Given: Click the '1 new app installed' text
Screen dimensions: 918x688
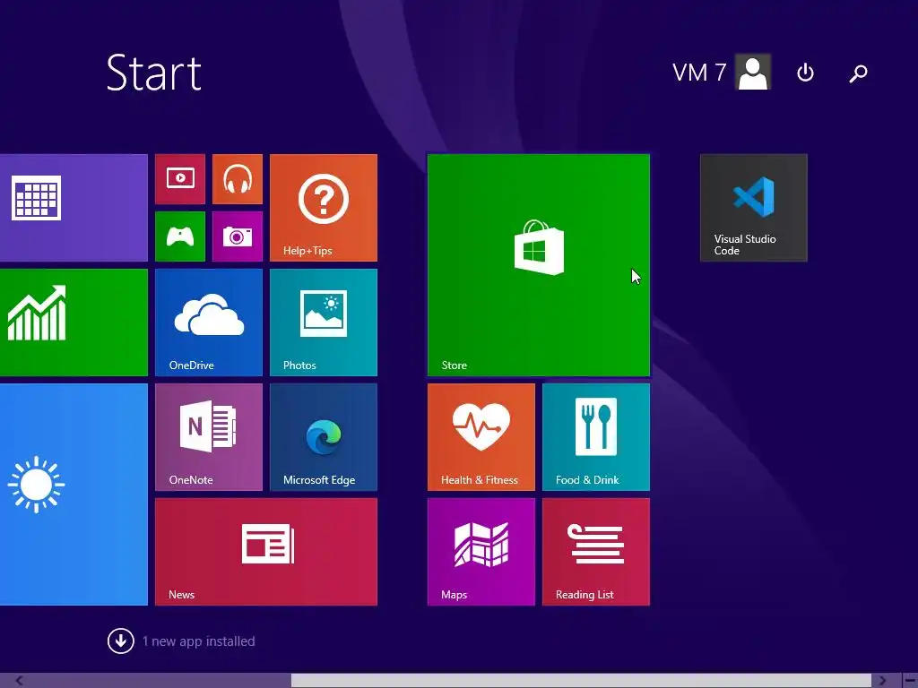Looking at the screenshot, I should pos(199,641).
